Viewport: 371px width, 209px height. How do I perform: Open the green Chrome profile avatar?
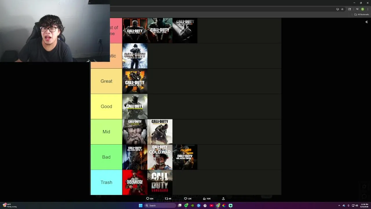point(362,9)
